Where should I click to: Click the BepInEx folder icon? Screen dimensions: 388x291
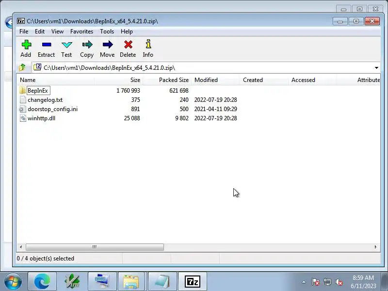coord(22,90)
